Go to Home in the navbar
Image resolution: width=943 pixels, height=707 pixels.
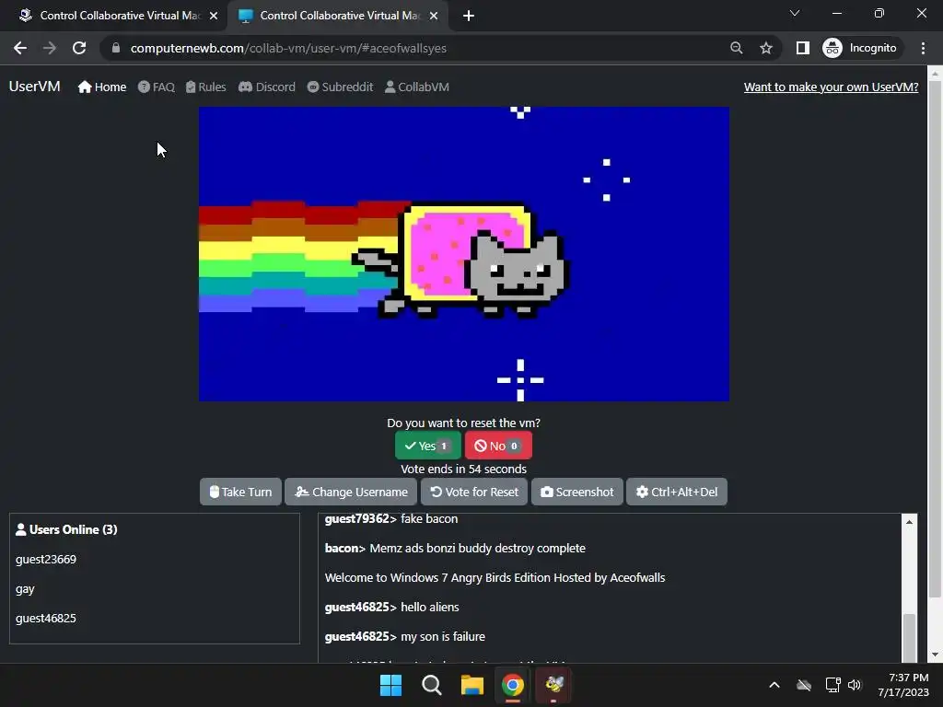[x=102, y=87]
